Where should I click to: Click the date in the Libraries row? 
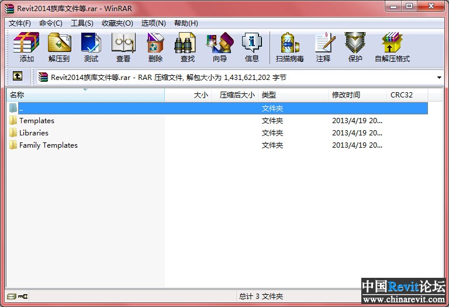click(357, 133)
